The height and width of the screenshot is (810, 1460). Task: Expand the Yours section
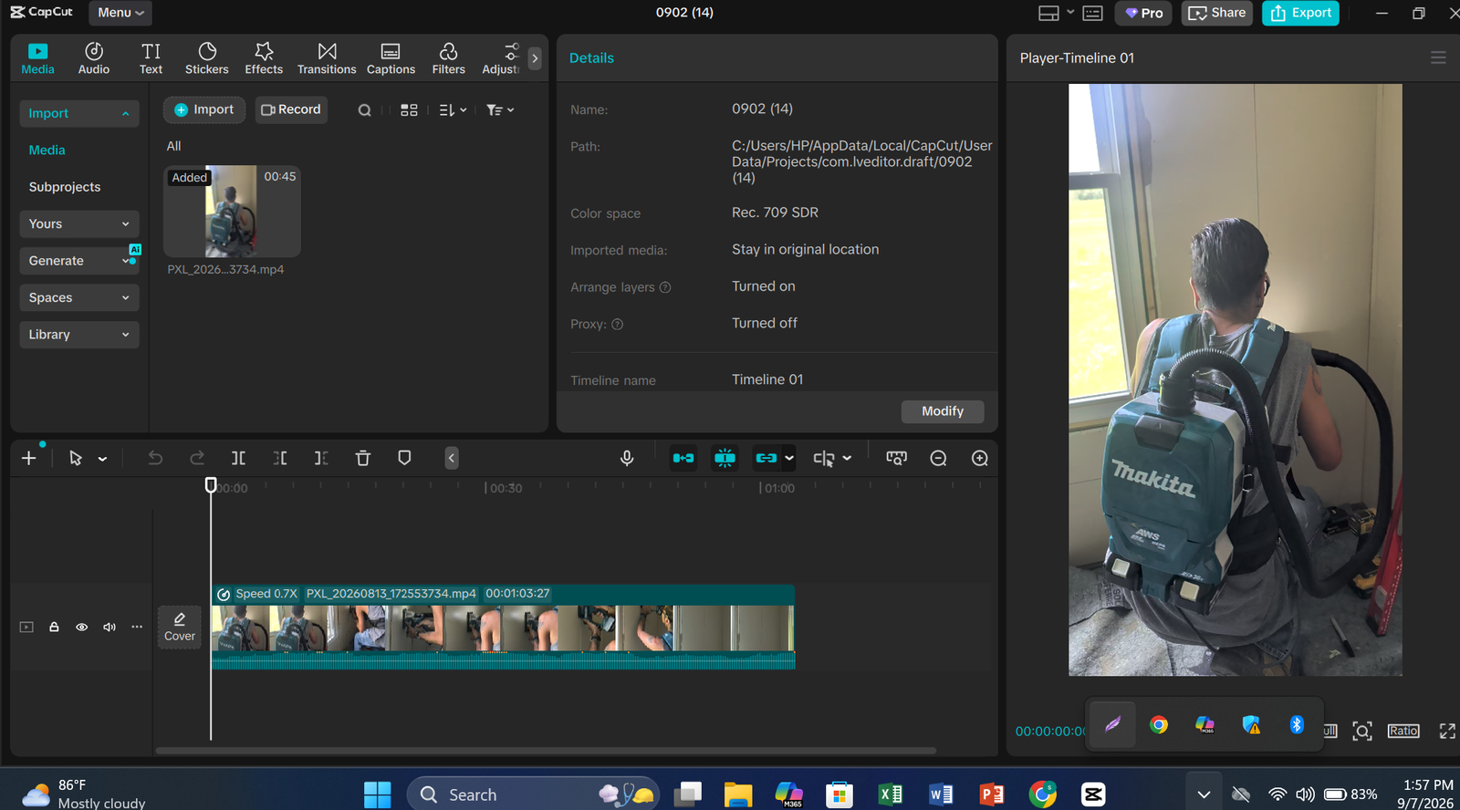point(79,223)
